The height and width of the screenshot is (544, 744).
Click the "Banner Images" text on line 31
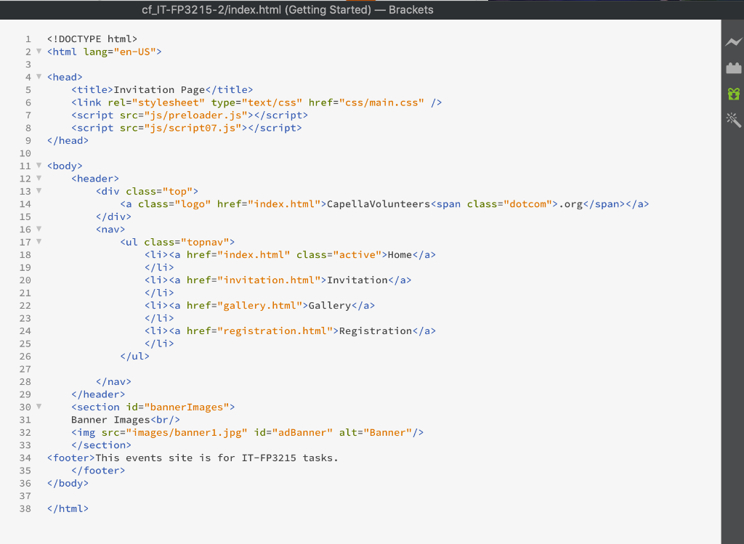click(110, 420)
